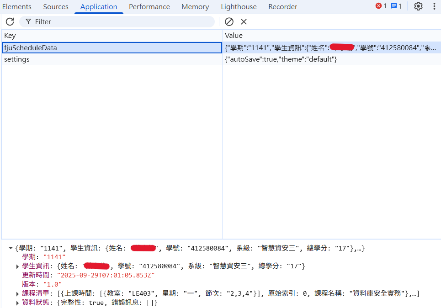Select the Application tab

pyautogui.click(x=99, y=7)
